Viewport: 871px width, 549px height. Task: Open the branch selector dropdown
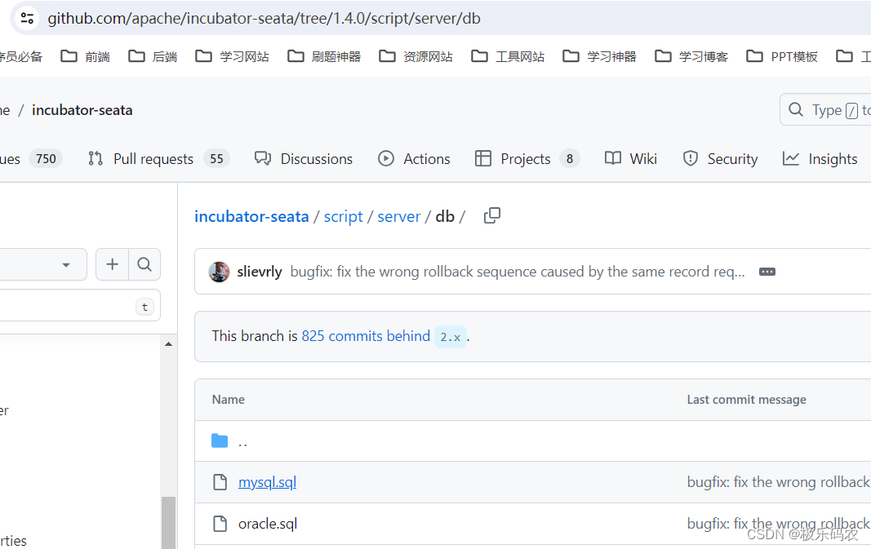click(x=42, y=264)
